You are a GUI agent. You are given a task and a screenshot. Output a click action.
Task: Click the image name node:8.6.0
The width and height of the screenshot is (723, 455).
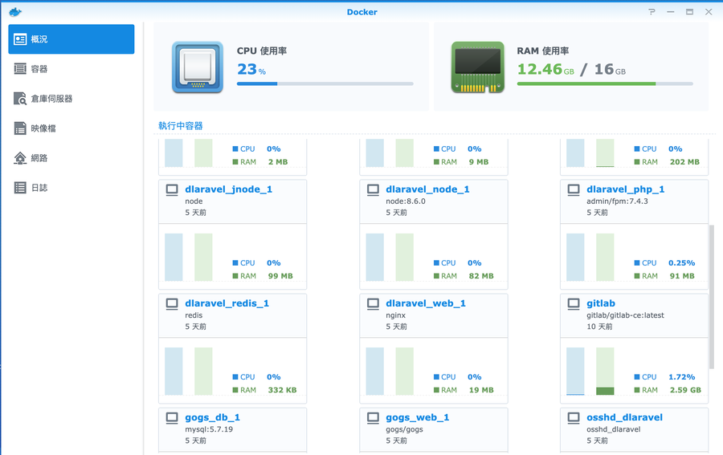click(x=406, y=201)
